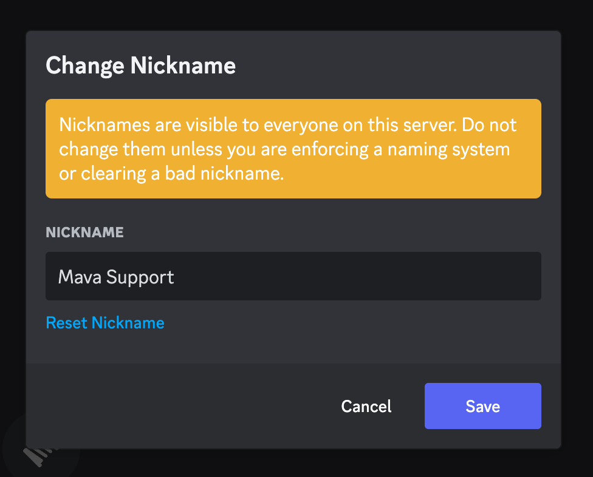Viewport: 593px width, 477px height.
Task: Click the dark backdrop below the Save button
Action: pos(482,464)
